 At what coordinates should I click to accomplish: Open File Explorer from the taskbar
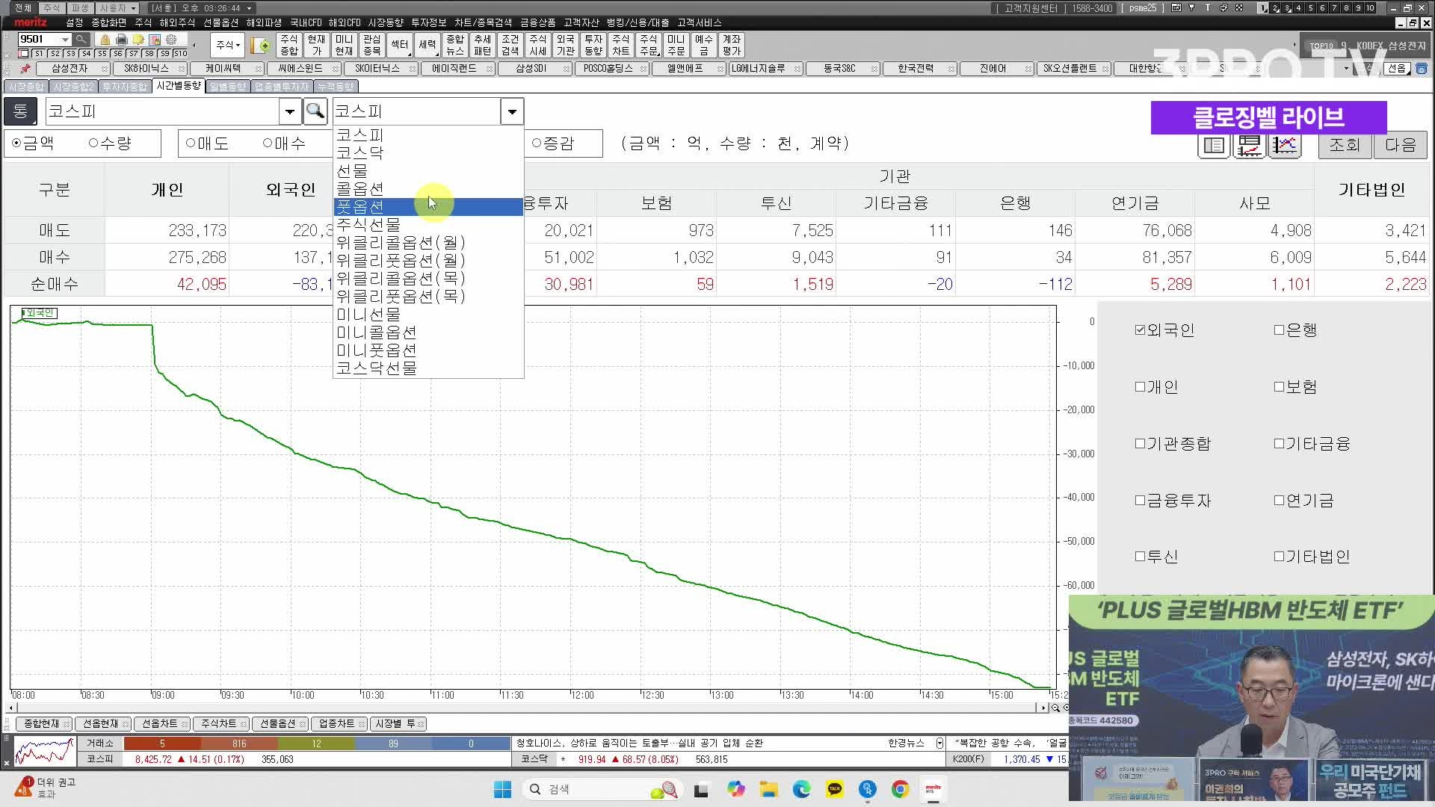(x=768, y=789)
